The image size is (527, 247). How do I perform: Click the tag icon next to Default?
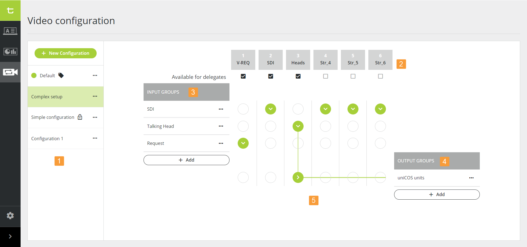click(61, 76)
